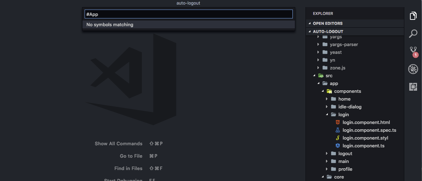
Task: Expand the logout folder arrow
Action: [327, 153]
